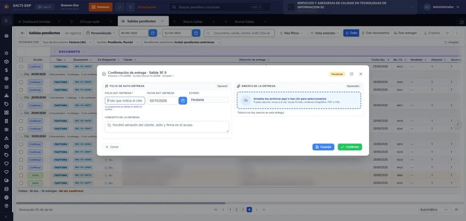Click the Cerrar button in the dialog

(x=112, y=147)
